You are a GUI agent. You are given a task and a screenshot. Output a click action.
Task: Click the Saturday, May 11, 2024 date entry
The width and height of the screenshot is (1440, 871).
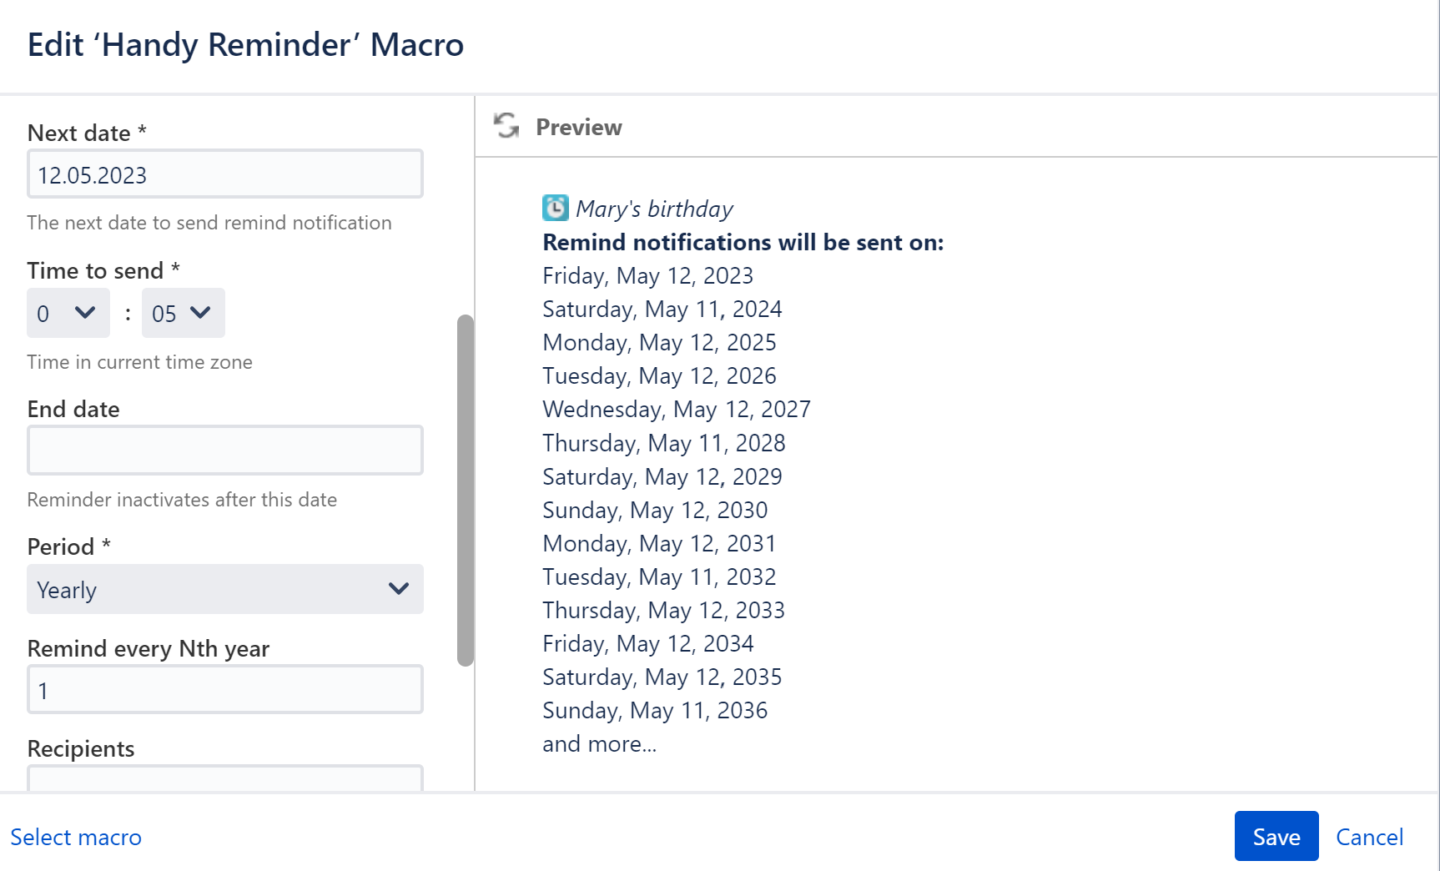pyautogui.click(x=662, y=309)
